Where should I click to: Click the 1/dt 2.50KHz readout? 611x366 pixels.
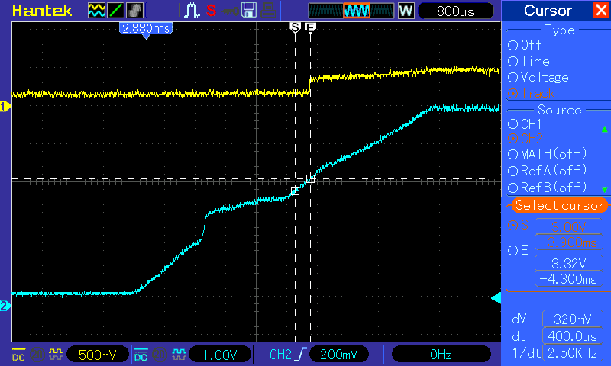click(572, 352)
